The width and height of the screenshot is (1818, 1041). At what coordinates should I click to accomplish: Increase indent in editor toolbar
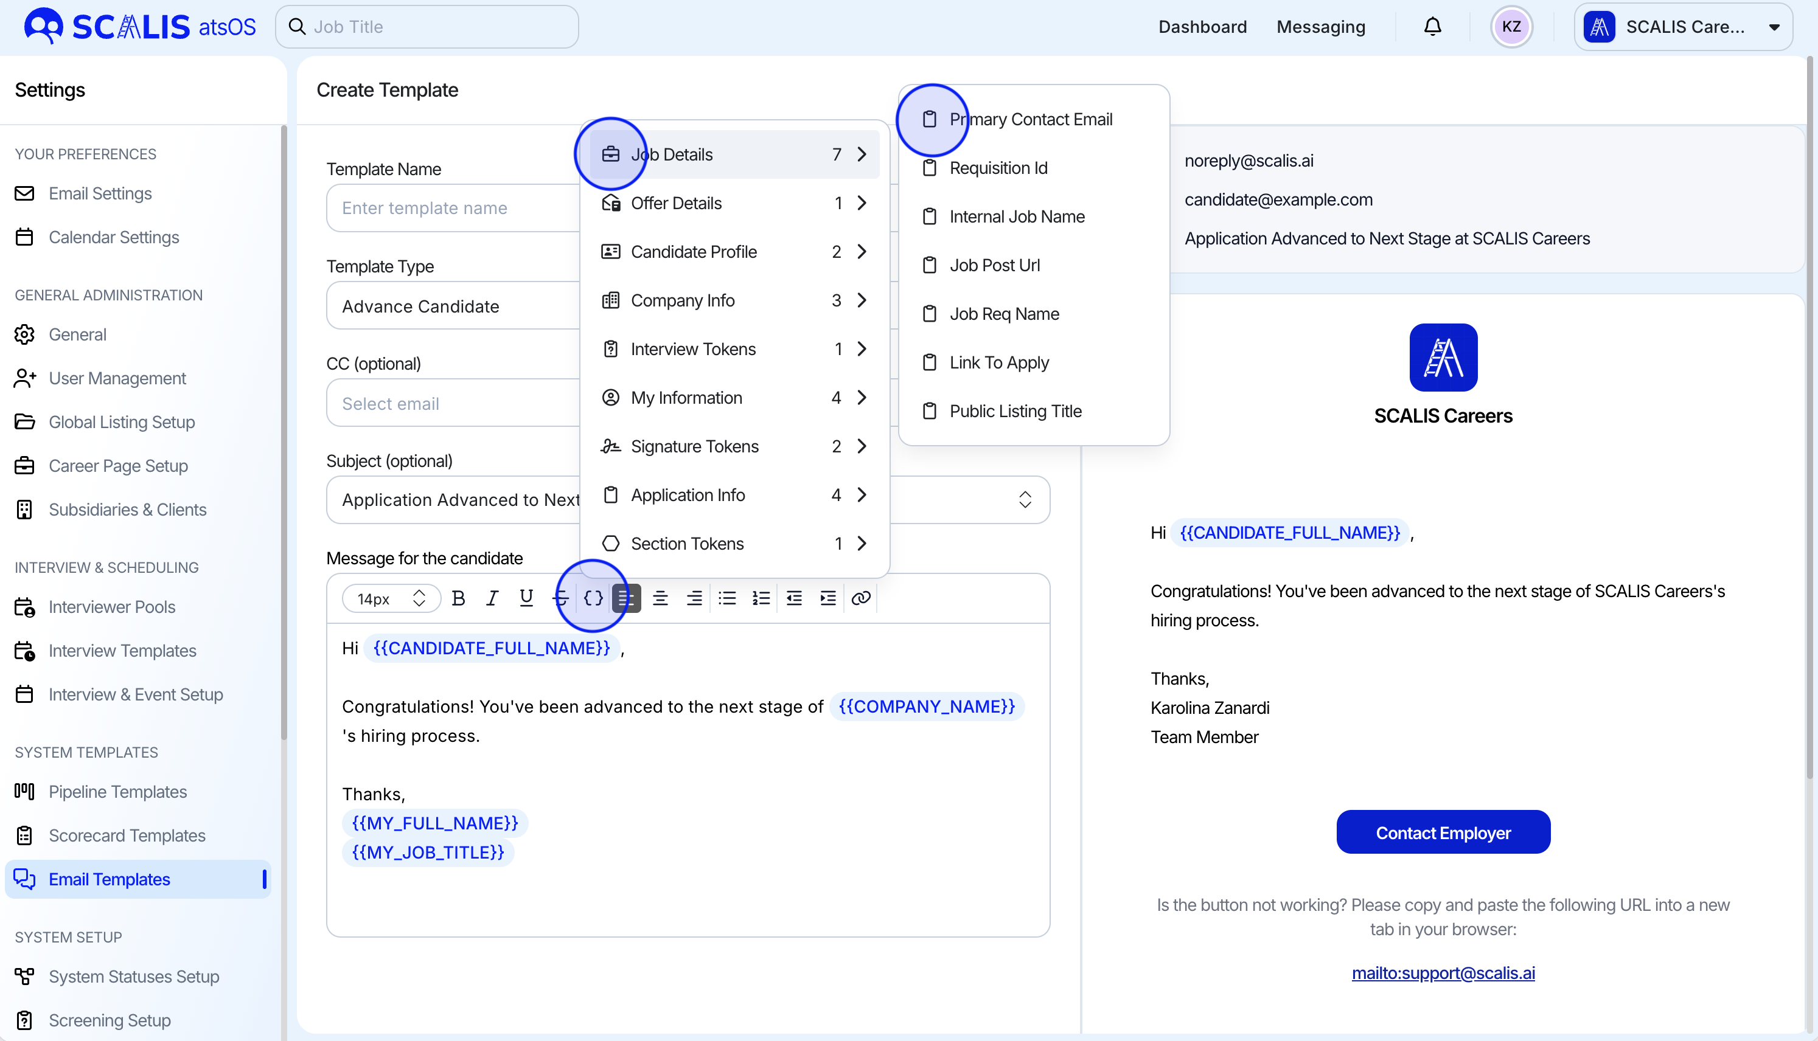pyautogui.click(x=827, y=598)
